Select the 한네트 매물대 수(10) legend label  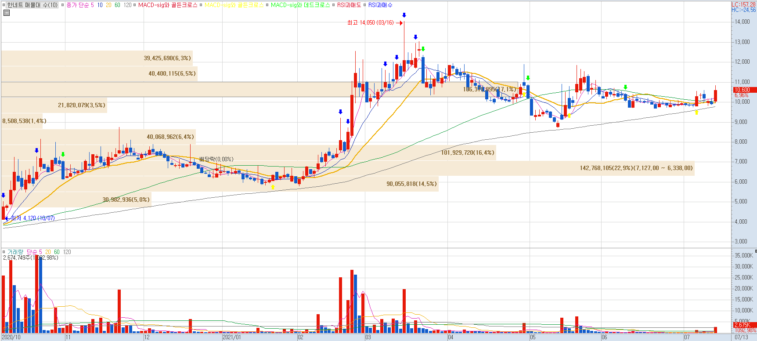(32, 5)
